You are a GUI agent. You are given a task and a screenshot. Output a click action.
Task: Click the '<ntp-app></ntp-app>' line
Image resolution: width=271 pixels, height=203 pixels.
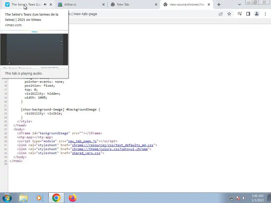[x=35, y=137]
